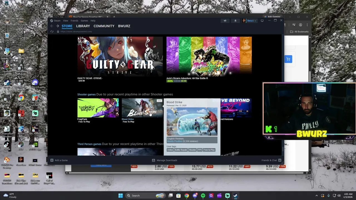Open the Rust desktop shortcut
The image size is (356, 200).
tap(21, 115)
